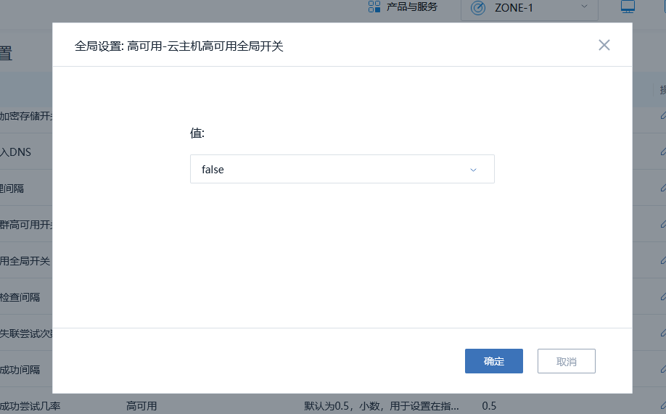The height and width of the screenshot is (414, 666).
Task: Close the 全局设置 dialog with X
Action: (x=604, y=45)
